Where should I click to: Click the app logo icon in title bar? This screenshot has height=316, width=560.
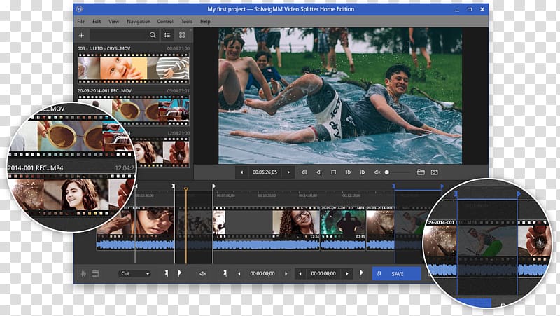[80, 9]
